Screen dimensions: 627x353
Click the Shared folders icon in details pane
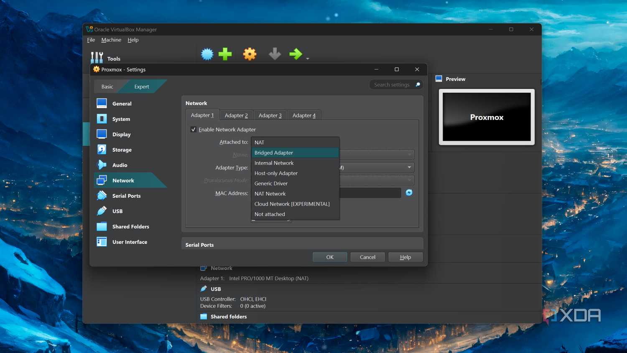click(x=204, y=317)
